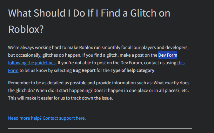Click the question 'When did it start happening?'
The width and height of the screenshot is (214, 133).
[x=64, y=90]
